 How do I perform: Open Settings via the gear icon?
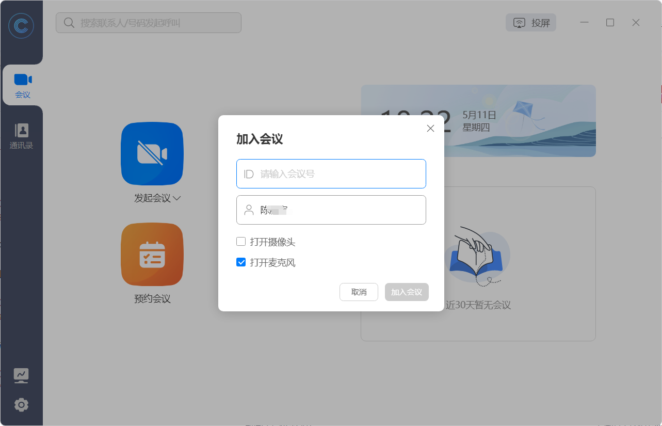21,405
